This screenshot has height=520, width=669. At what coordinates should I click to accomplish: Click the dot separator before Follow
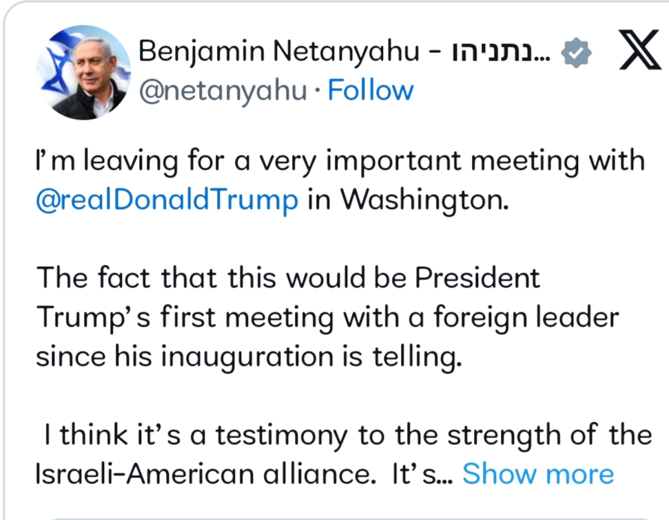coord(317,91)
